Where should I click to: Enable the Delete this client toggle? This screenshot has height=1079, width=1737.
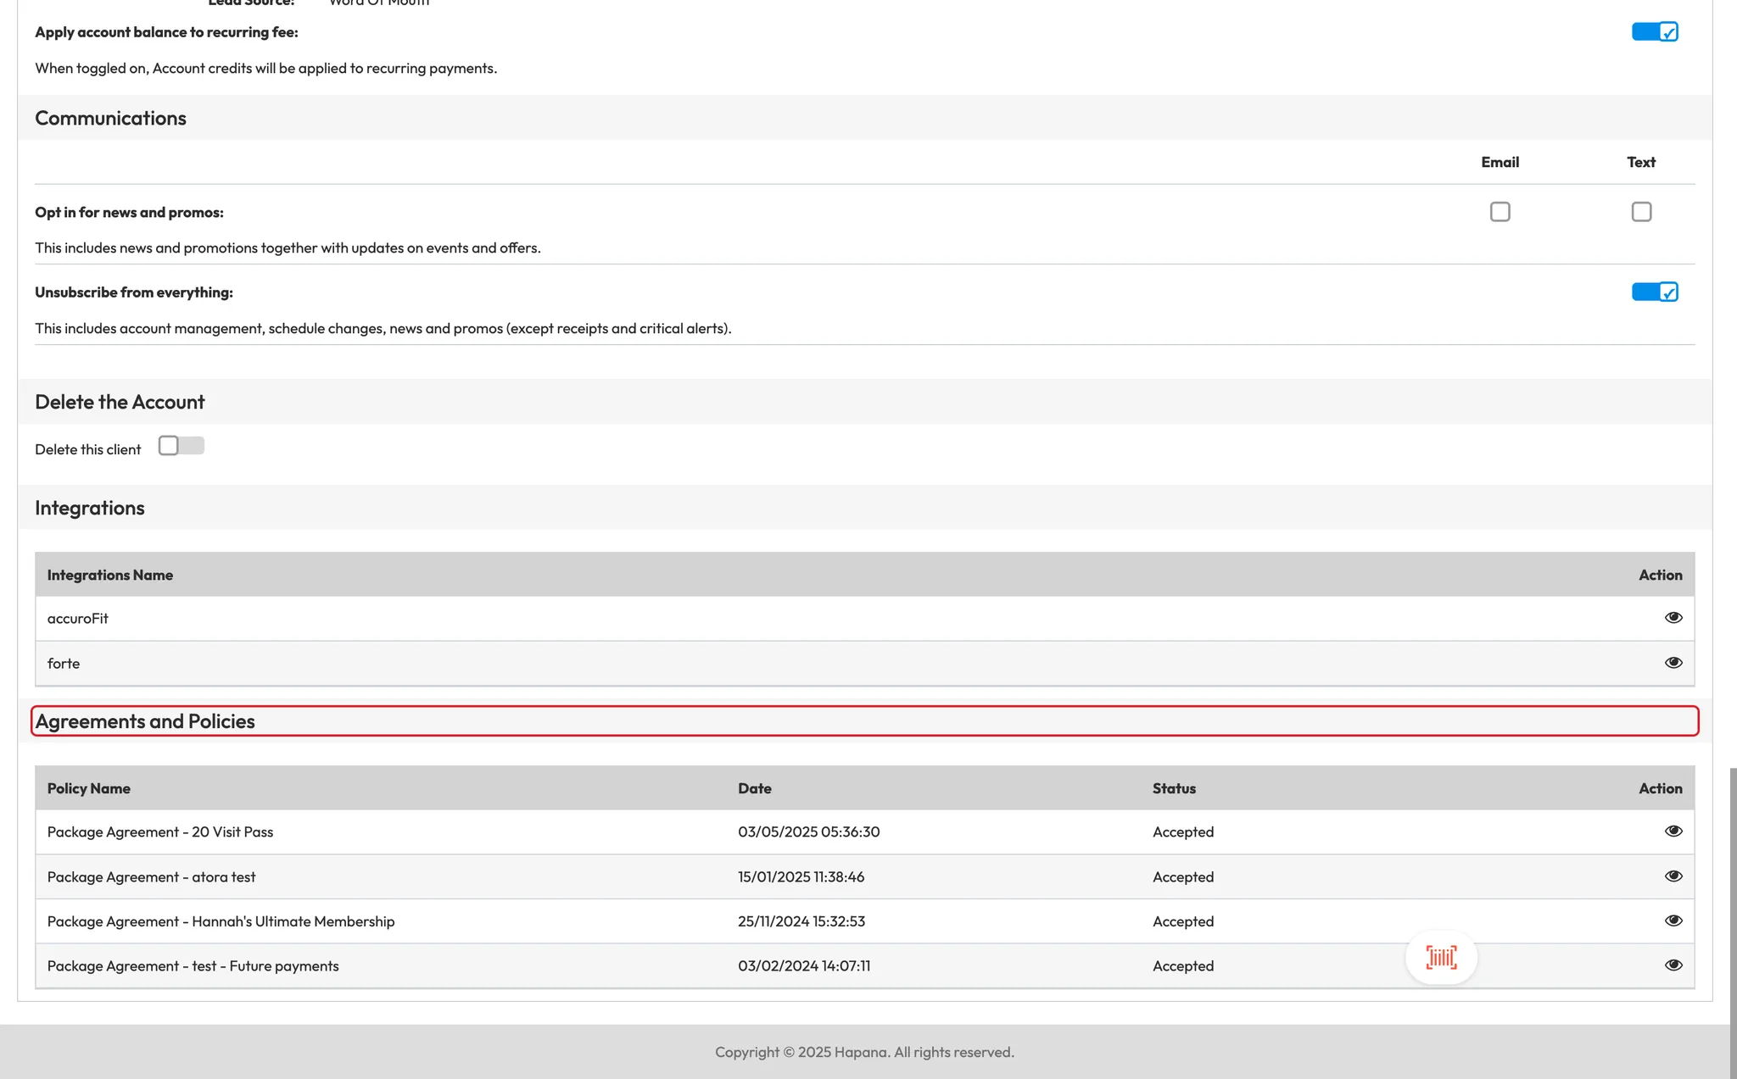[x=181, y=446]
